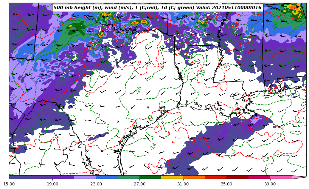Click the medium green colorbar segment
This screenshot has width=309, height=189.
click(128, 177)
